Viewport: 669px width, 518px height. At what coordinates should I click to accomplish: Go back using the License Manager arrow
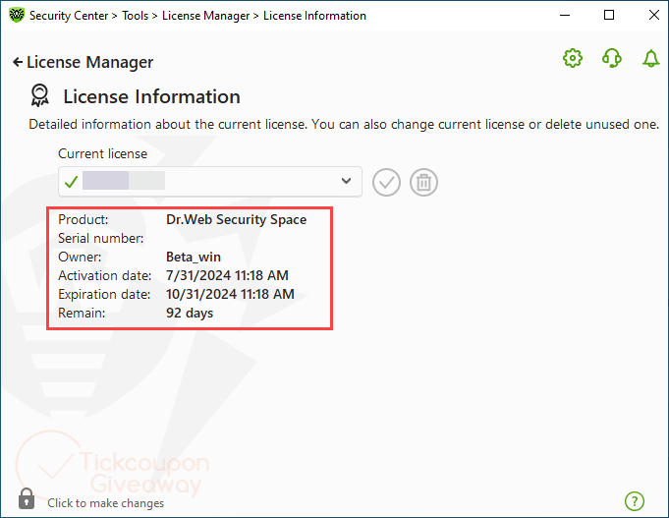[18, 62]
